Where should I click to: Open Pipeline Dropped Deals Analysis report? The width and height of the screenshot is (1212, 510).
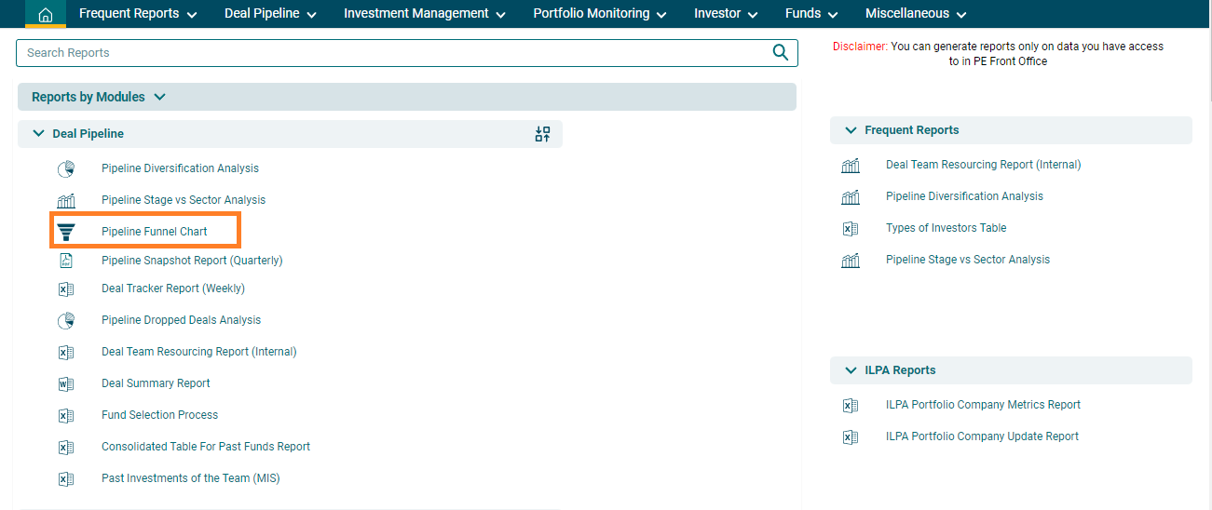[x=181, y=320]
